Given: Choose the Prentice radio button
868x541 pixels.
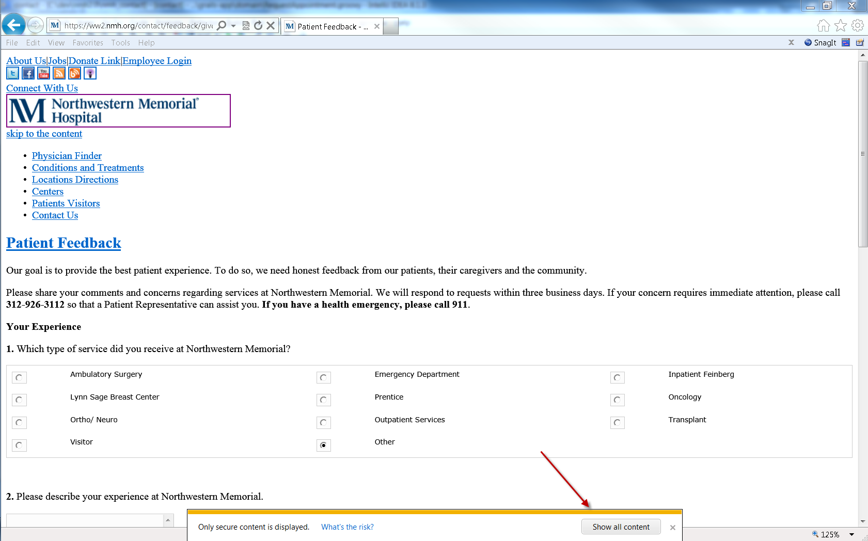Looking at the screenshot, I should point(324,400).
